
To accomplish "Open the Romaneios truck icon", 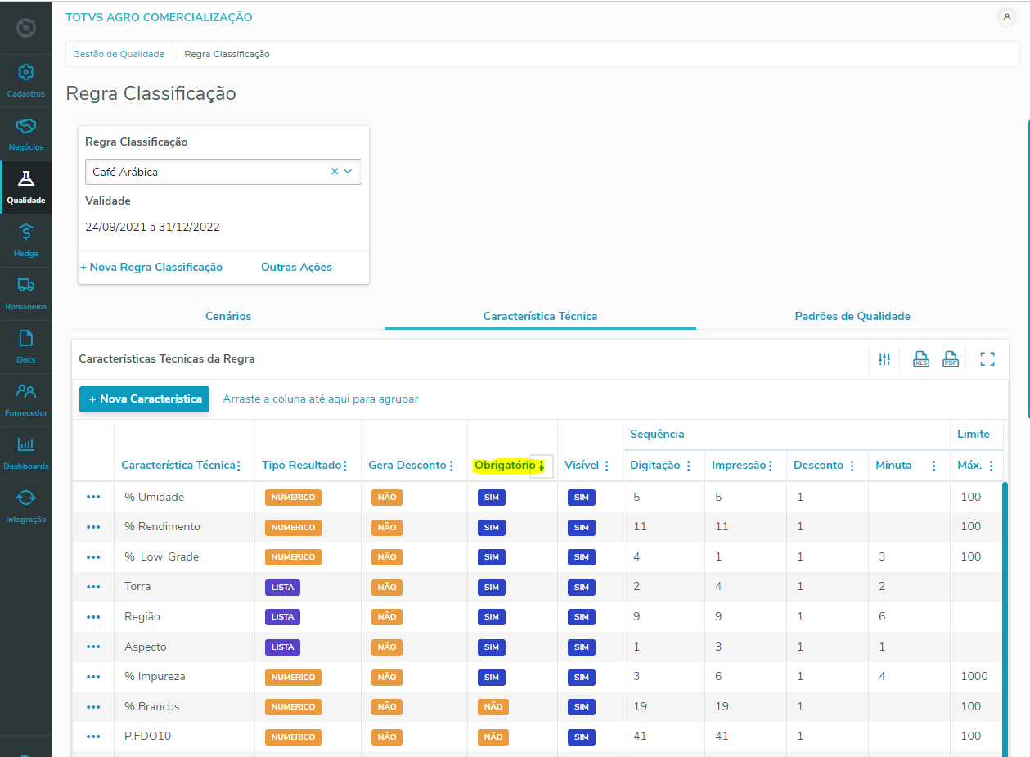I will click(25, 285).
